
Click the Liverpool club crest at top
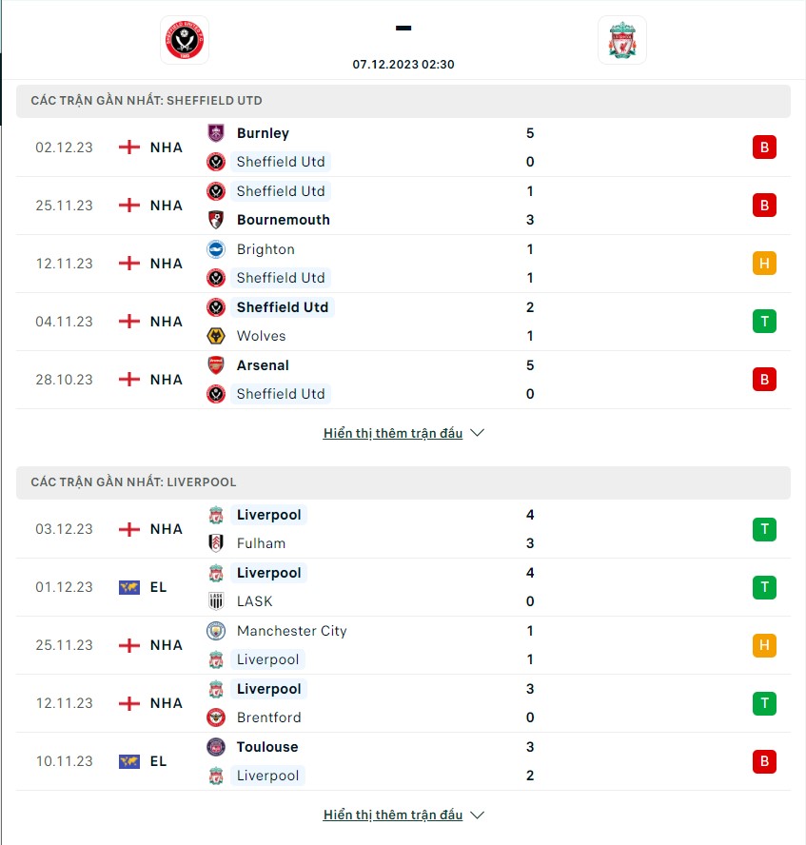coord(622,40)
